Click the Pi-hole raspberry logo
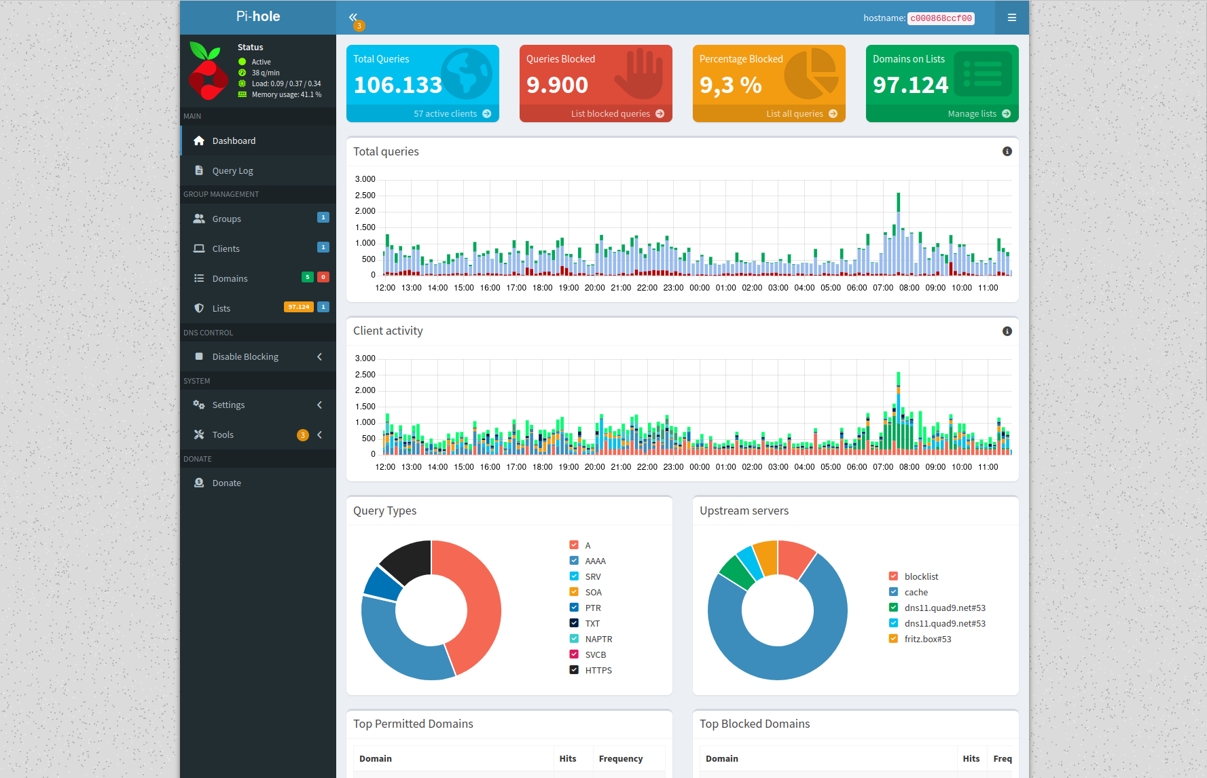This screenshot has height=778, width=1207. [x=208, y=71]
